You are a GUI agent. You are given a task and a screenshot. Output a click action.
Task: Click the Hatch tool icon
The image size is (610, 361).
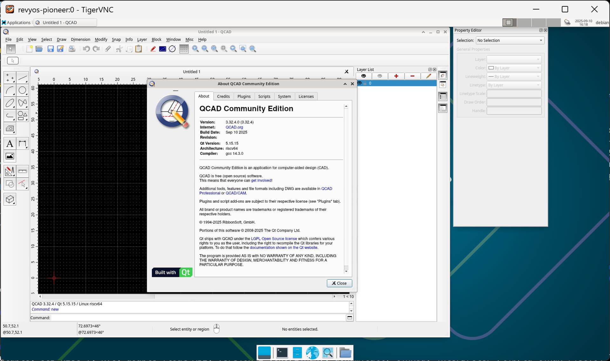(x=10, y=128)
